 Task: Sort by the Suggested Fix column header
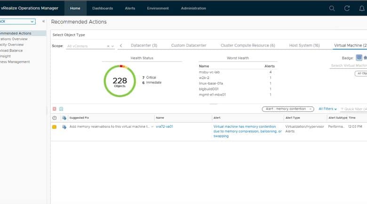tap(79, 118)
